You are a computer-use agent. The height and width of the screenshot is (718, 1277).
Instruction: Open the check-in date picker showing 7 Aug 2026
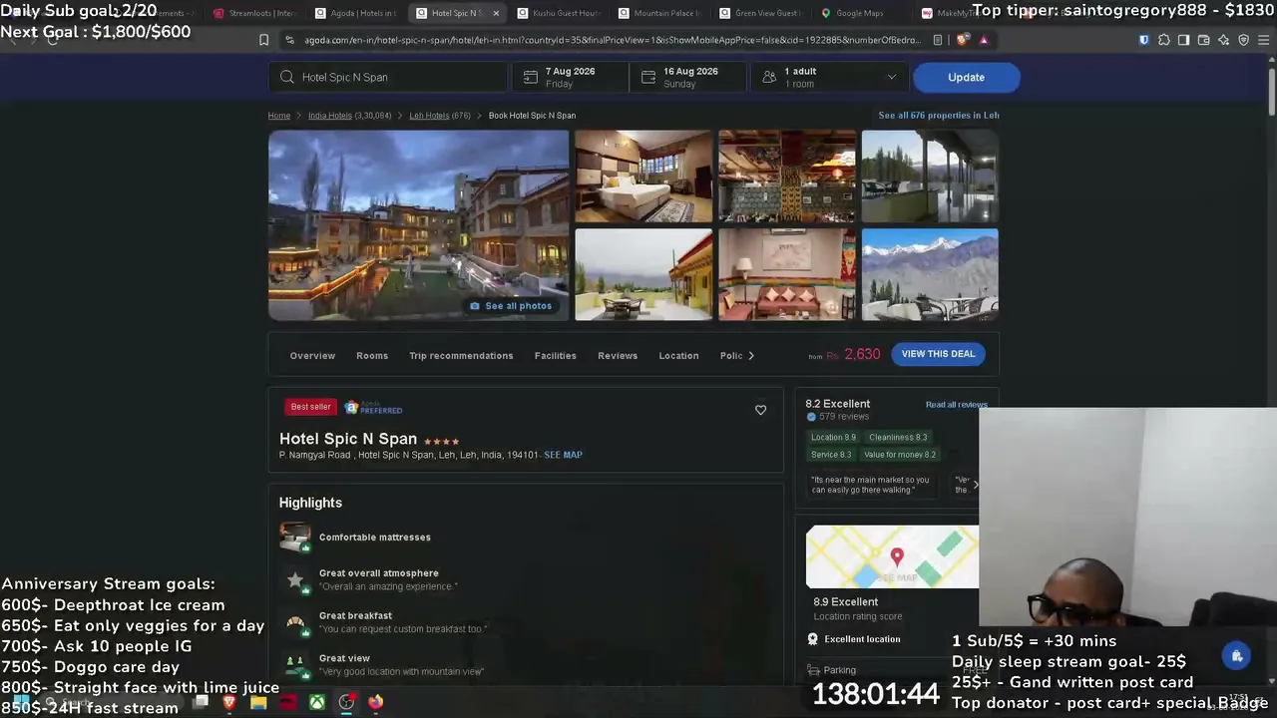point(570,77)
